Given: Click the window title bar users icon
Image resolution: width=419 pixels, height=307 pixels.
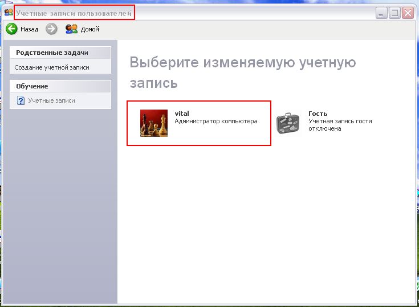Looking at the screenshot, I should click(x=9, y=12).
